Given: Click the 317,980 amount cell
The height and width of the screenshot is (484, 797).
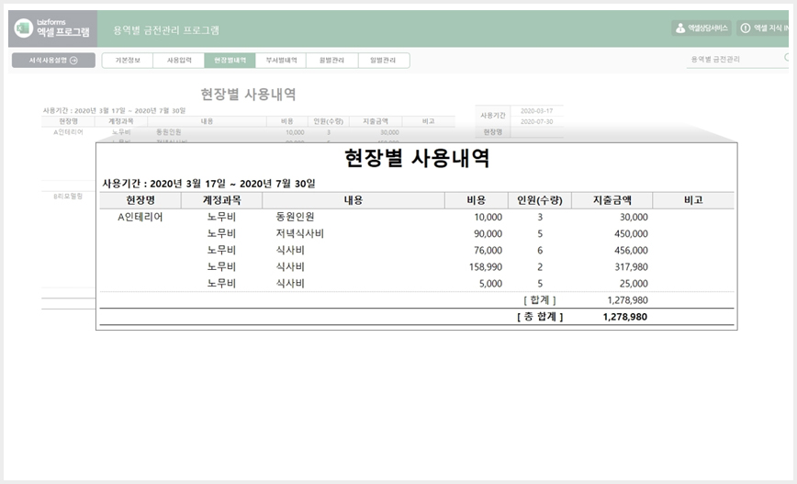Looking at the screenshot, I should [631, 267].
